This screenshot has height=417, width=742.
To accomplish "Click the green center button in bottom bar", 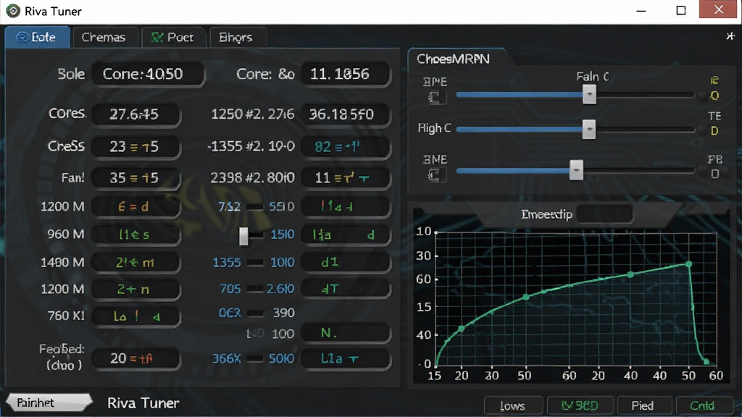I will point(580,405).
